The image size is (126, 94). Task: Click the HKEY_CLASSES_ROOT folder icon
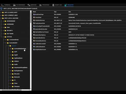(3, 13)
